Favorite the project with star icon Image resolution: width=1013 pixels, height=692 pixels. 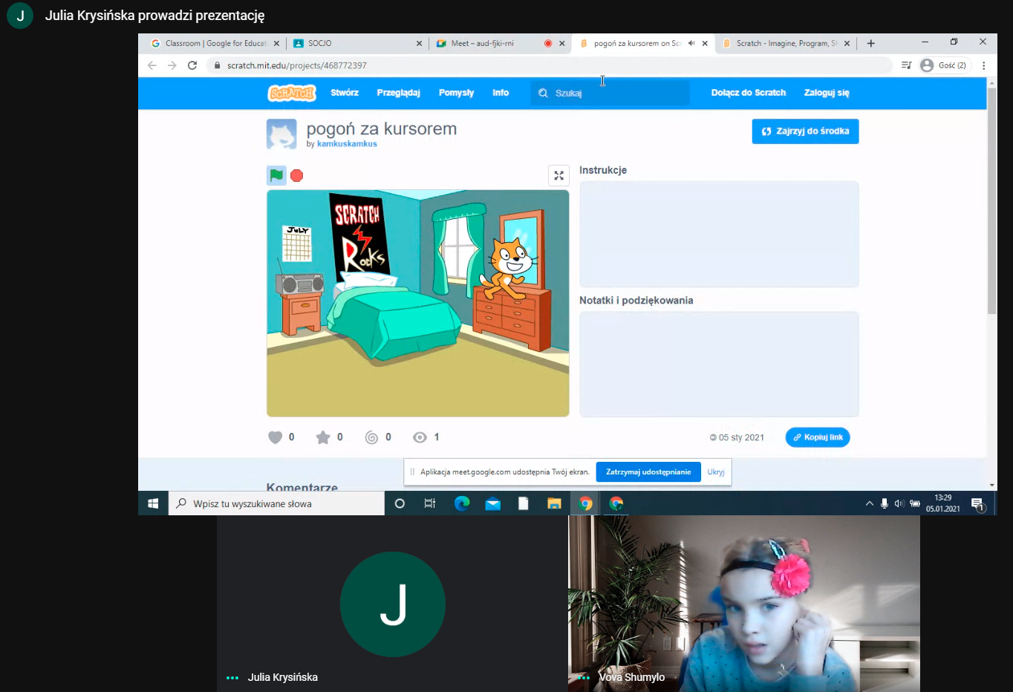coord(323,437)
